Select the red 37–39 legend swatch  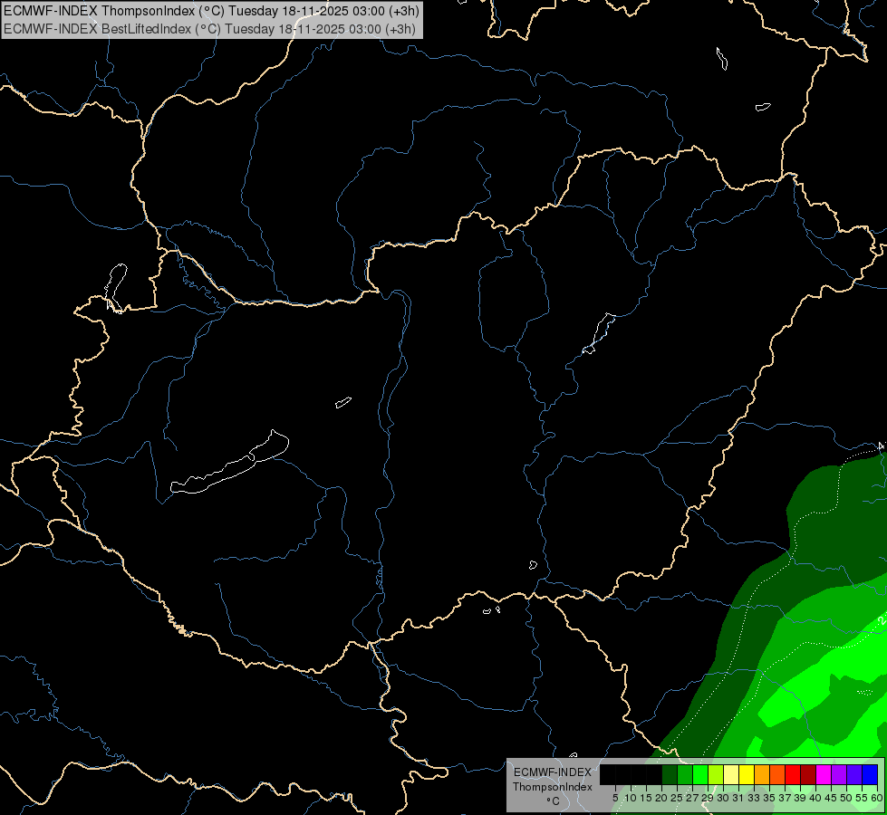(793, 774)
